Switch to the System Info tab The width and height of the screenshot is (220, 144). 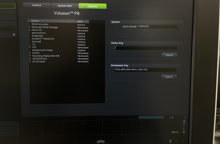pos(65,6)
